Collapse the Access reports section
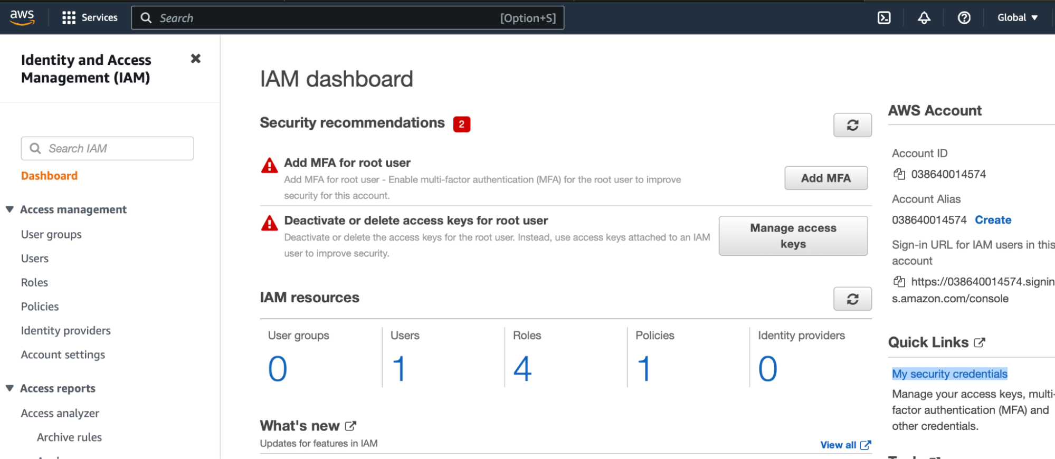The height and width of the screenshot is (459, 1055). [x=9, y=388]
